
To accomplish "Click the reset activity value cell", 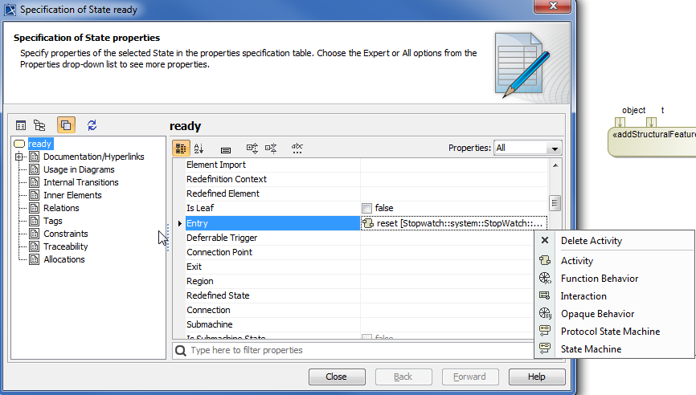I will tap(453, 223).
